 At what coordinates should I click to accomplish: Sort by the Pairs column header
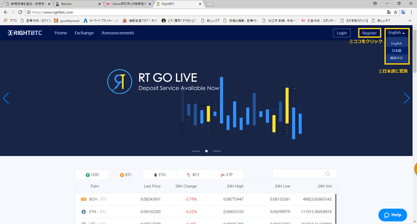(95, 186)
